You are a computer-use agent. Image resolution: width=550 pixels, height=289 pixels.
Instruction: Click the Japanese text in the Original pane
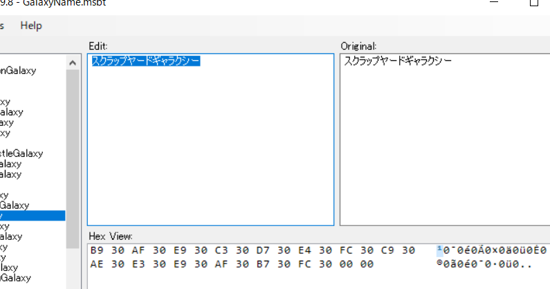398,62
